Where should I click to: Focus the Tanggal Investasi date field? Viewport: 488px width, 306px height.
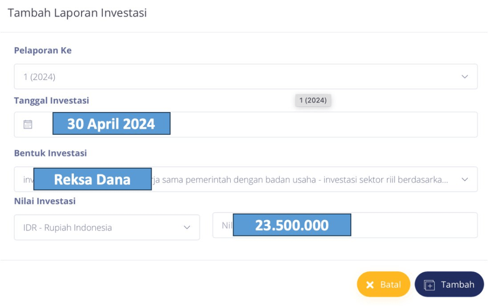tap(324, 124)
